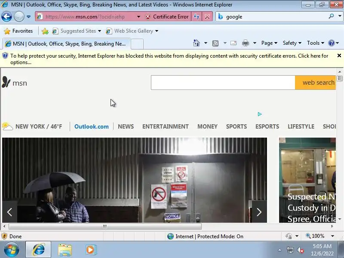Viewport: 344px width, 258px height.
Task: Go back using the Back arrow
Action: [6, 16]
